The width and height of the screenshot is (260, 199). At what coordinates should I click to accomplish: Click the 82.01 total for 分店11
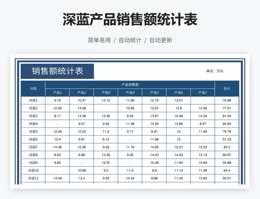pyautogui.click(x=227, y=178)
